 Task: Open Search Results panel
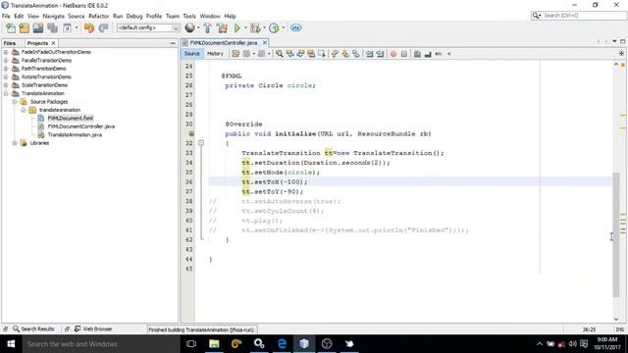tap(33, 329)
